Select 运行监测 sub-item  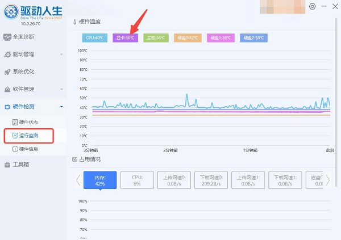pos(29,136)
